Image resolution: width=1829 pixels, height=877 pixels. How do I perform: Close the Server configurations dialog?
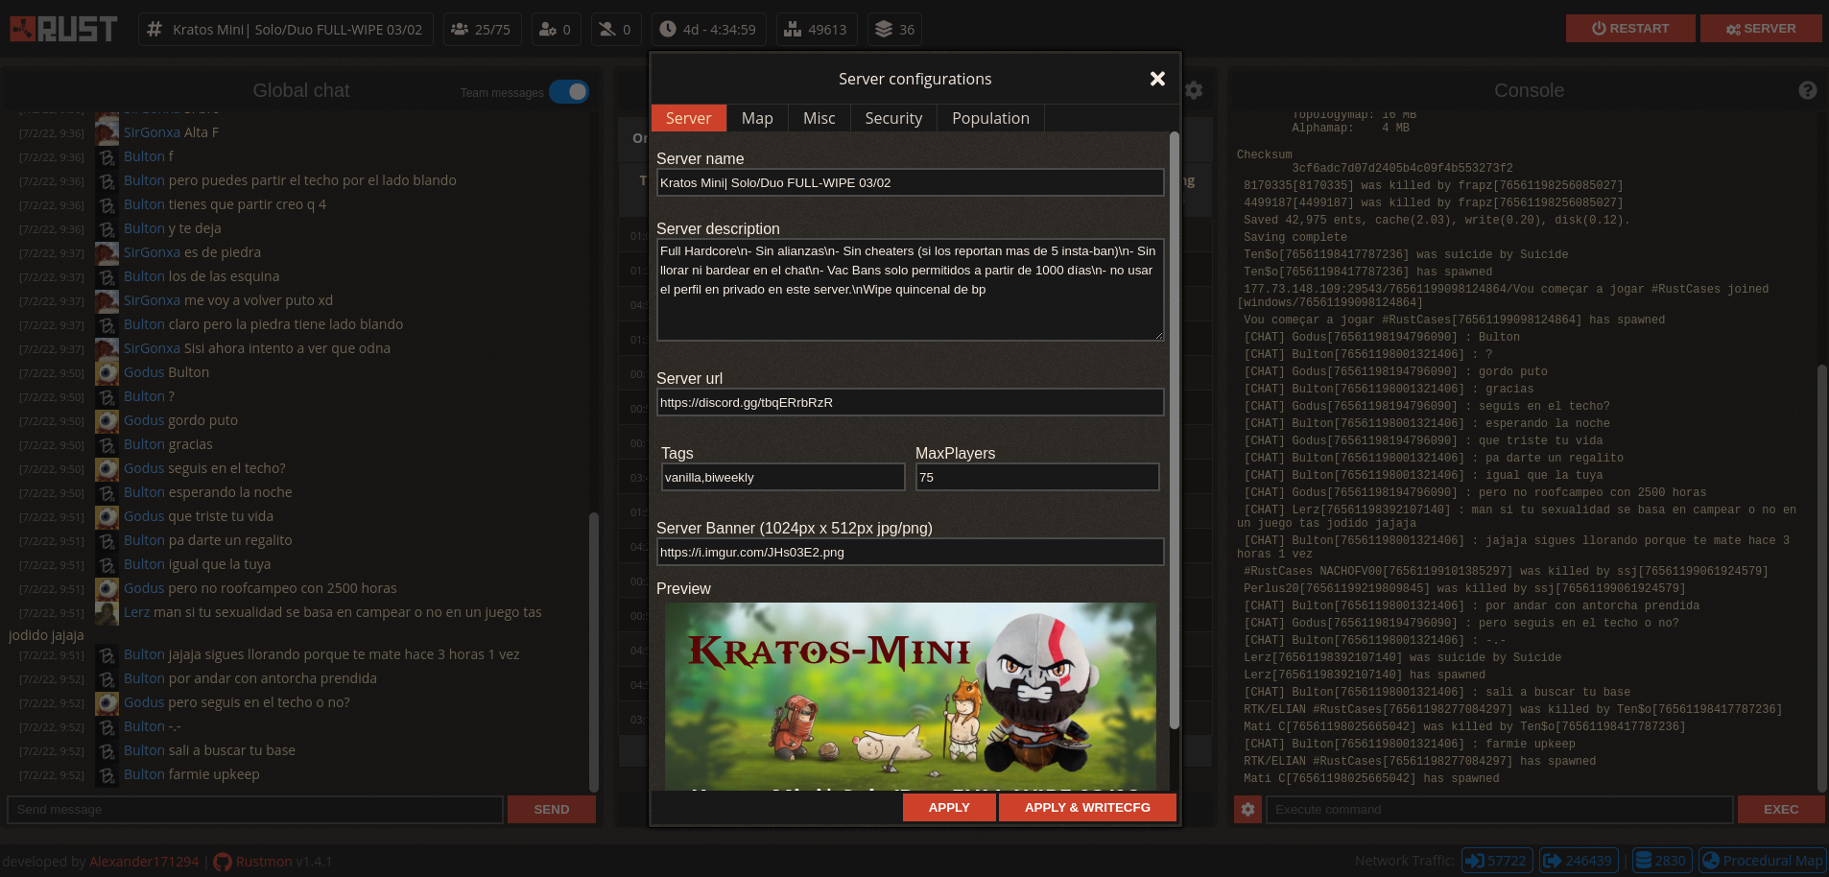[x=1157, y=79]
